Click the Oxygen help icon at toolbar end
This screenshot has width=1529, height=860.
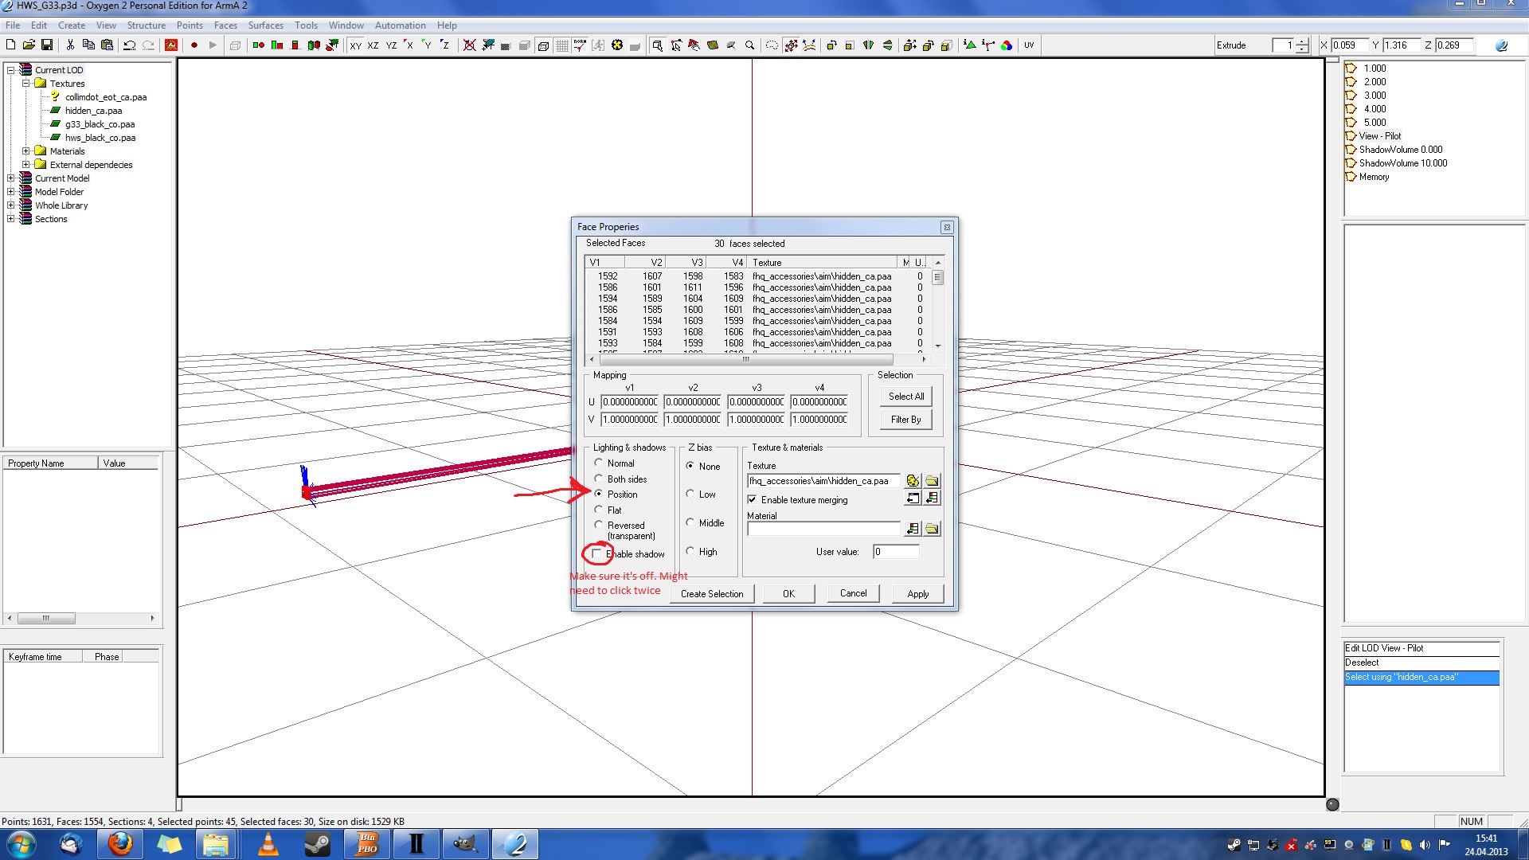point(1501,45)
